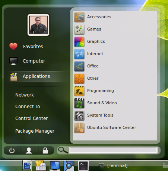Open the Network link
The image size is (168, 171).
pos(25,95)
